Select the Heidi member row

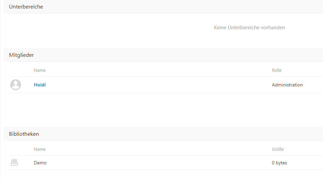[166, 85]
